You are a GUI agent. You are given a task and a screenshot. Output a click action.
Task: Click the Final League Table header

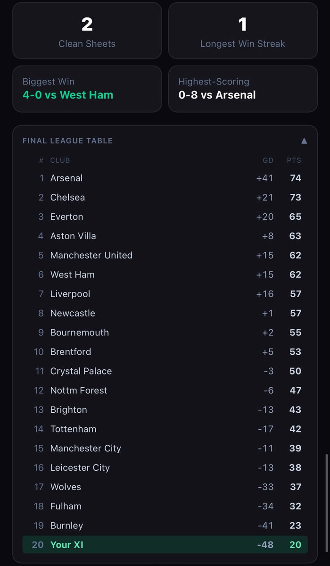pyautogui.click(x=67, y=141)
